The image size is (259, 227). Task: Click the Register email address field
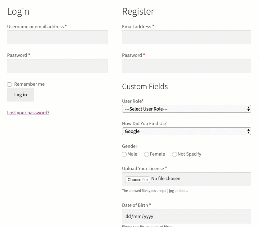click(186, 37)
